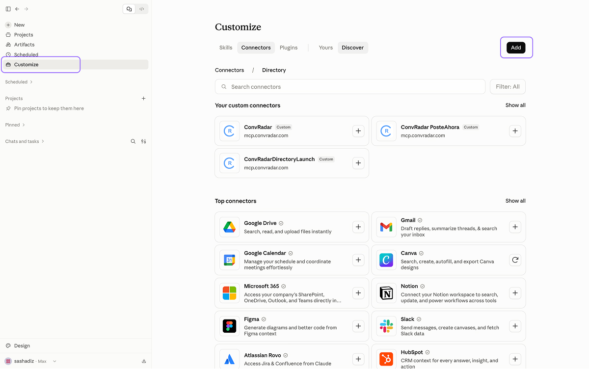Click the Canva logo icon
This screenshot has width=589, height=369.
pyautogui.click(x=386, y=260)
